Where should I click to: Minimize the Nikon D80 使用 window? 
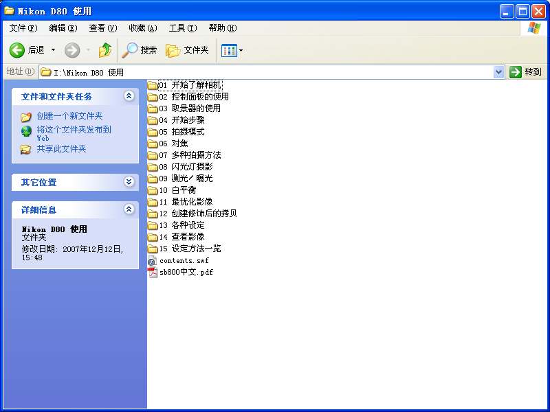click(x=506, y=12)
